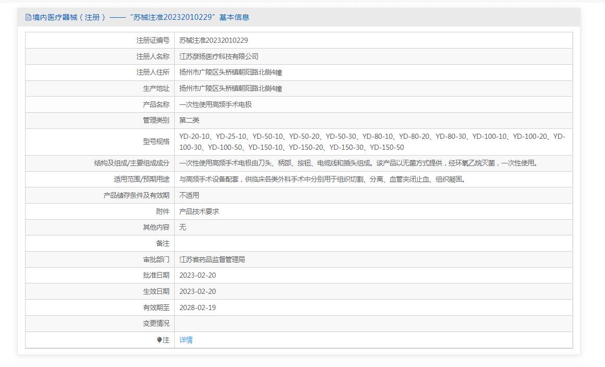Click the validity end date 2028-02-19
The height and width of the screenshot is (367, 605).
(197, 307)
